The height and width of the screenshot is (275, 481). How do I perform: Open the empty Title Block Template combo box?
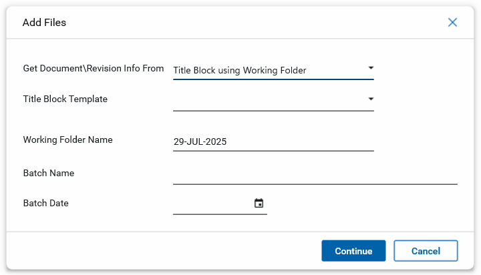[267, 100]
